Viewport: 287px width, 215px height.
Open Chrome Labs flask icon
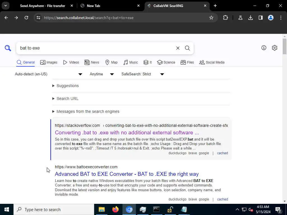240,18
